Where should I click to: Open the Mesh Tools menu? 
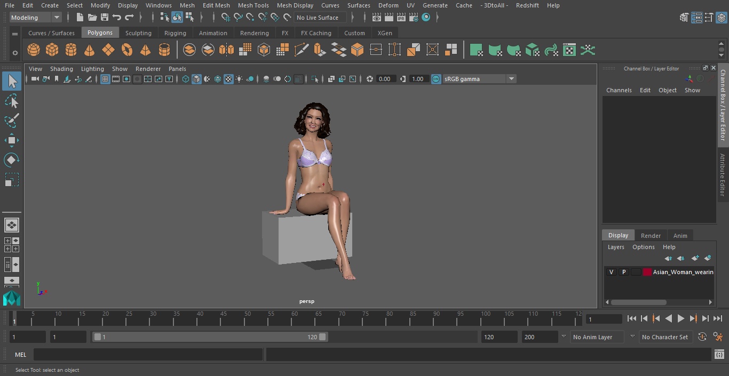pos(253,5)
